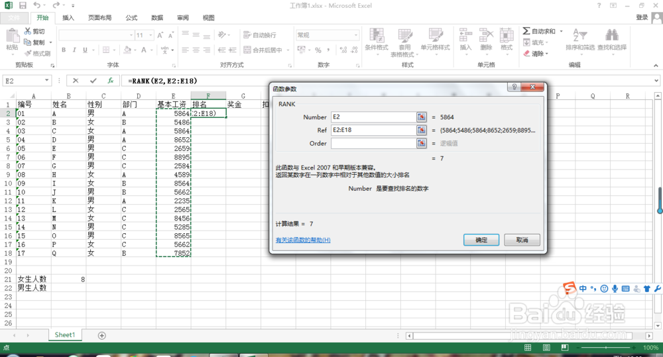Collapse the ribbon with the arrow

coord(656,66)
